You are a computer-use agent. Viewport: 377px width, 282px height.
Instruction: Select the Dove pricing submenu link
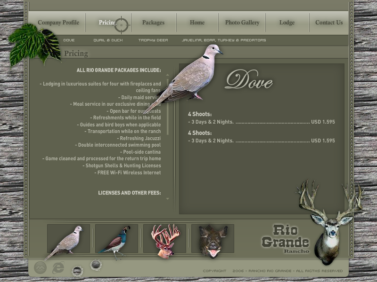point(69,40)
